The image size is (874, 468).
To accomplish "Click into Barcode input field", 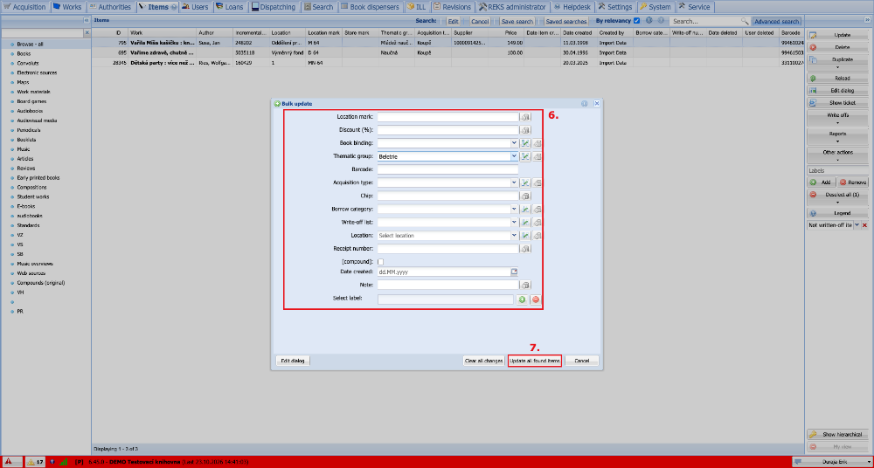I will (x=447, y=169).
